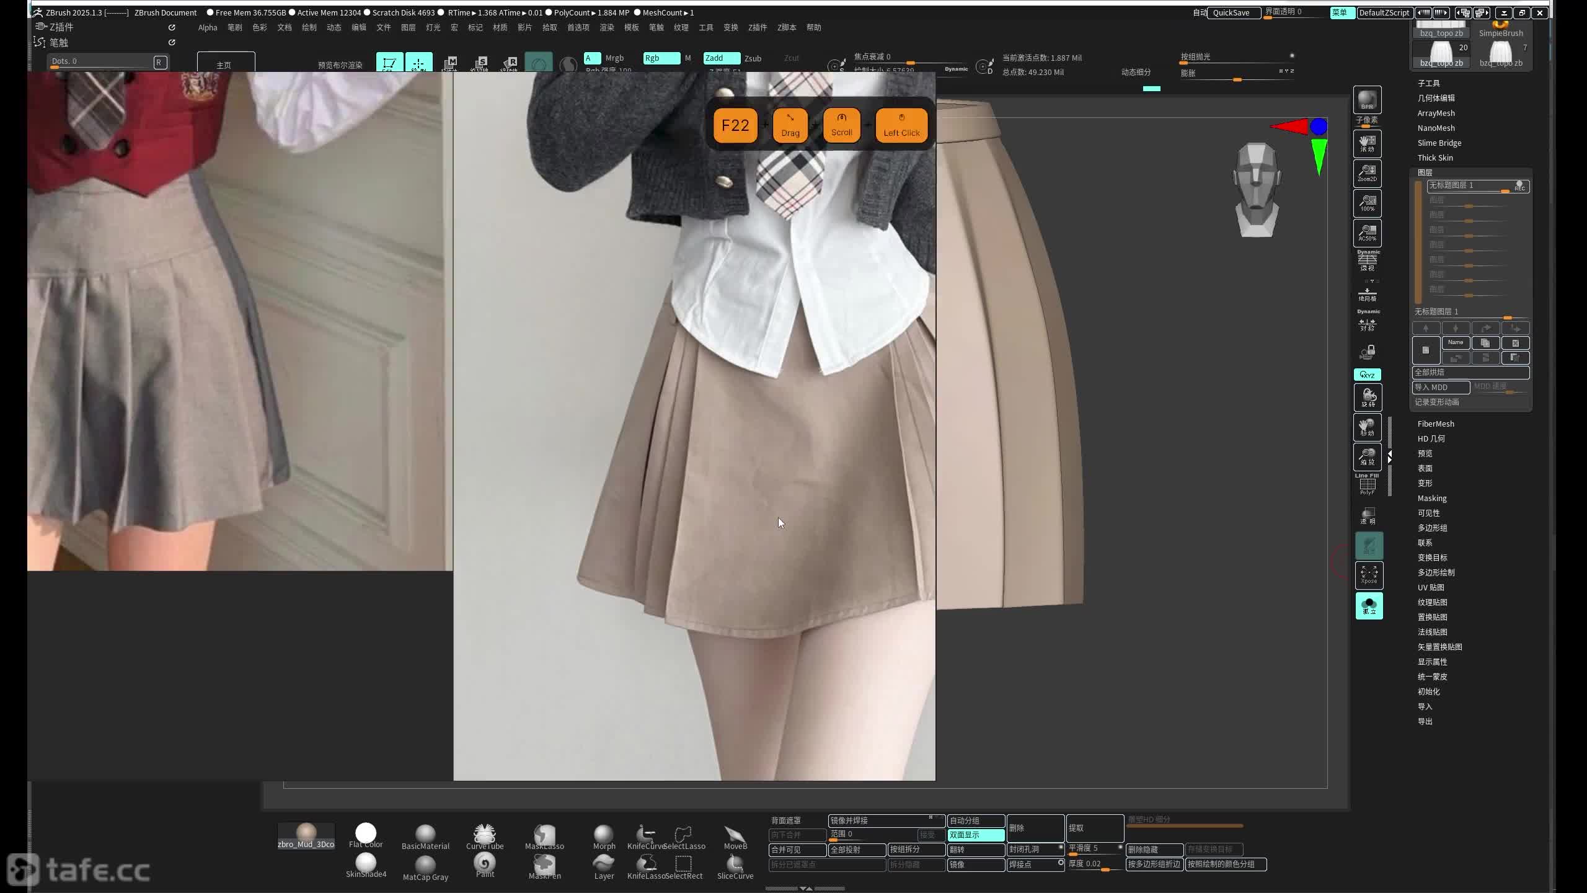Toggle 孤立 solo mode icon
The height and width of the screenshot is (893, 1587).
[x=1369, y=606]
